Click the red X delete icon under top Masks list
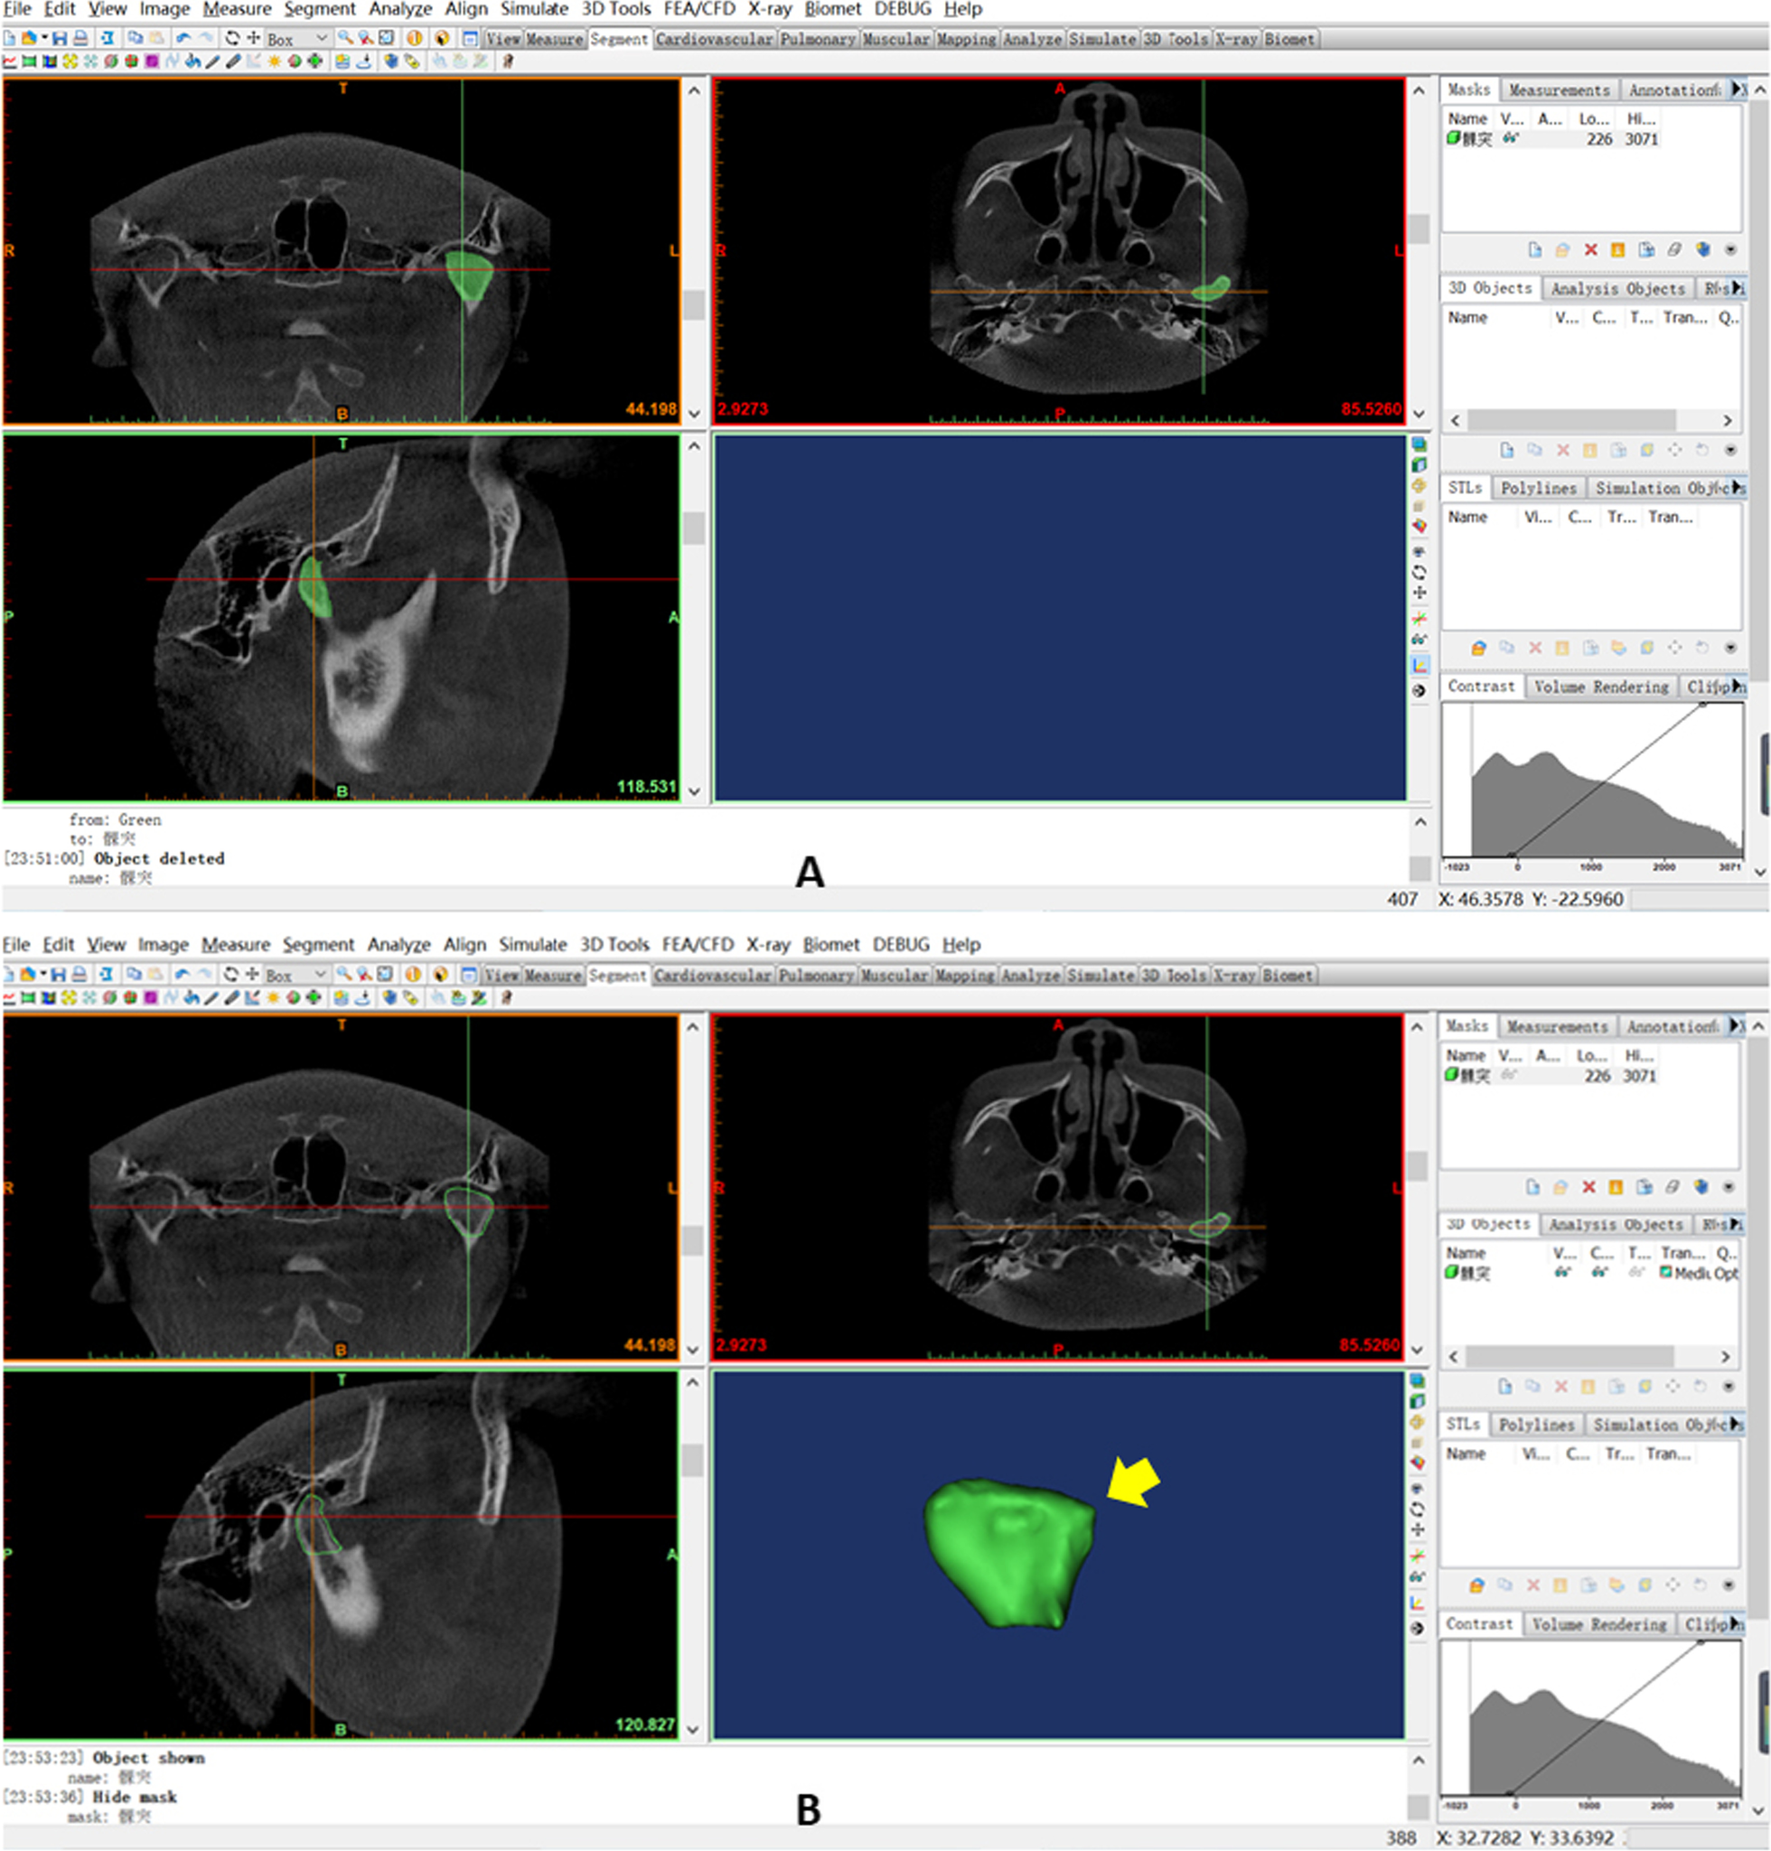The height and width of the screenshot is (1851, 1771). click(x=1591, y=250)
